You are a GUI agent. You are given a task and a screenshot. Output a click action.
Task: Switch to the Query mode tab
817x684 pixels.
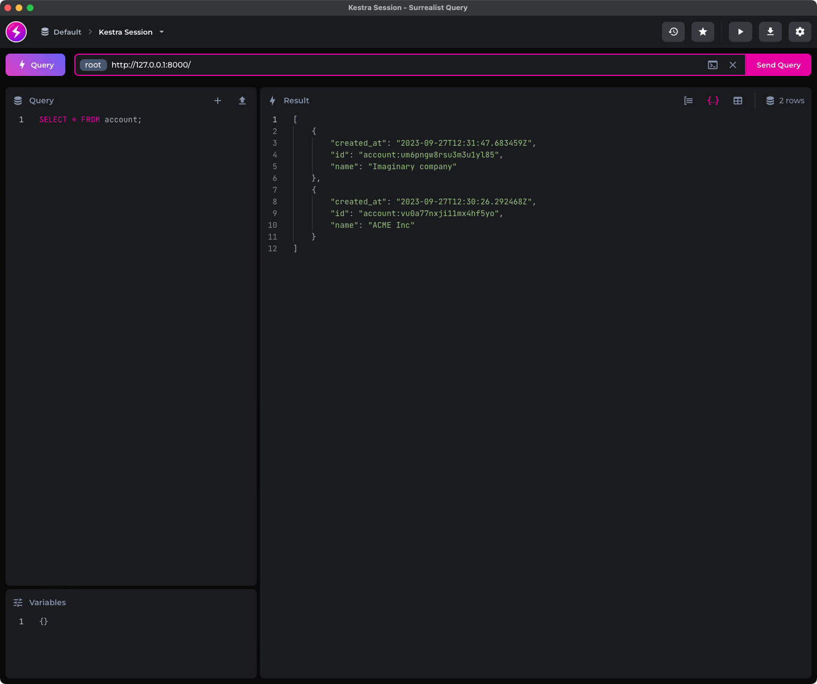pos(35,65)
